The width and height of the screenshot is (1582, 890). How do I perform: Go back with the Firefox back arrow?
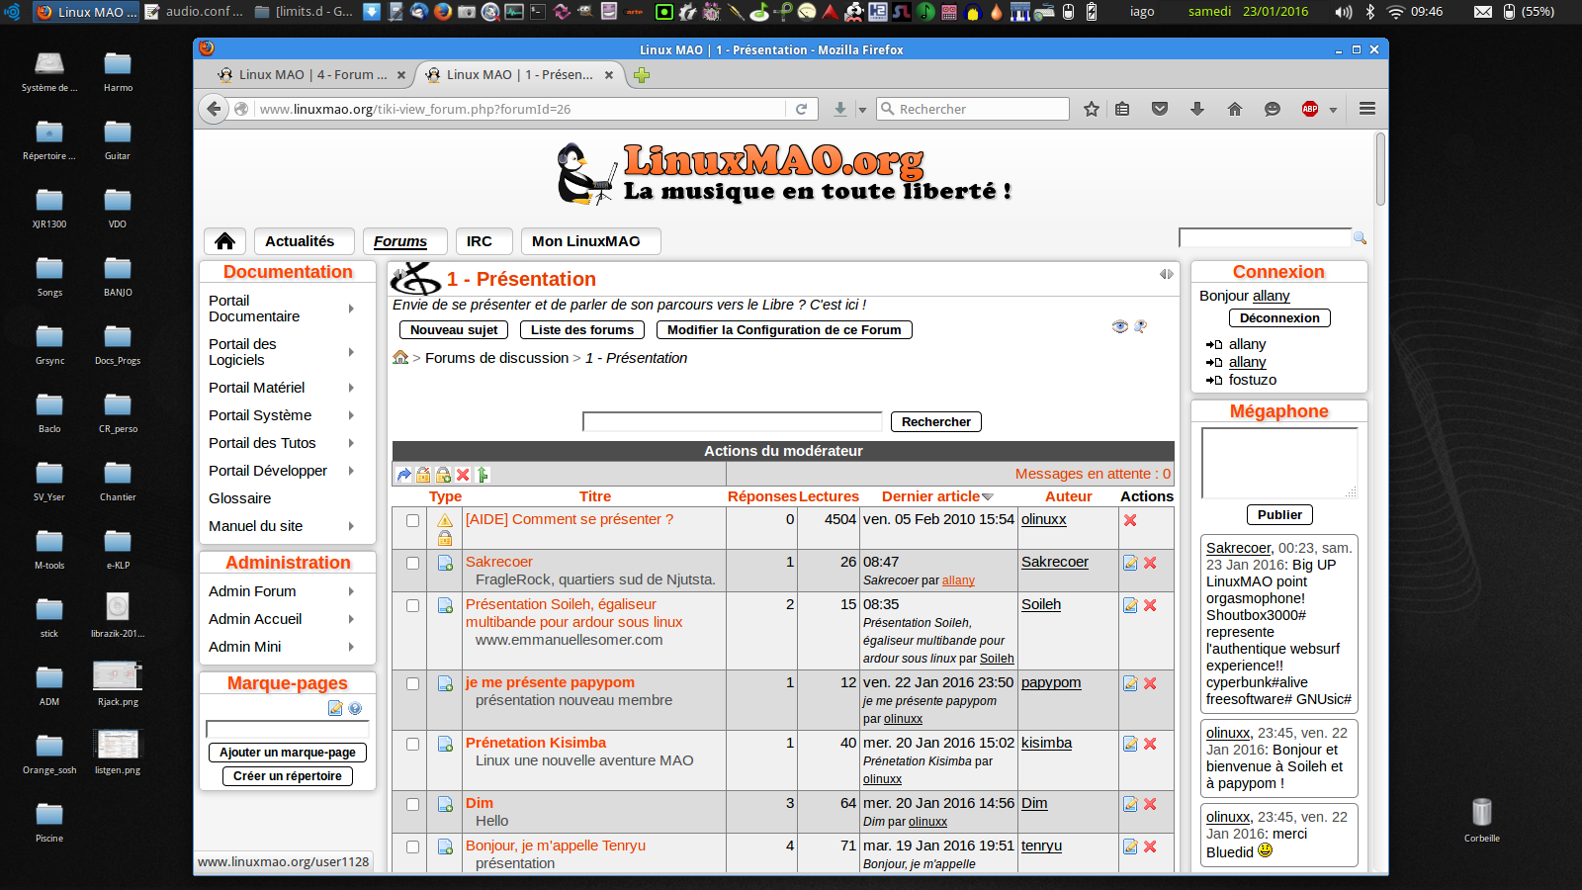tap(214, 109)
